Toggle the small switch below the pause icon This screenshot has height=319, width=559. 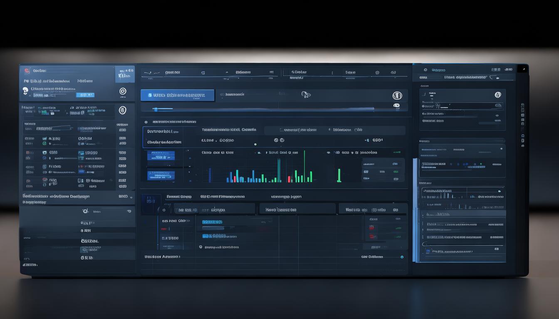point(396,106)
